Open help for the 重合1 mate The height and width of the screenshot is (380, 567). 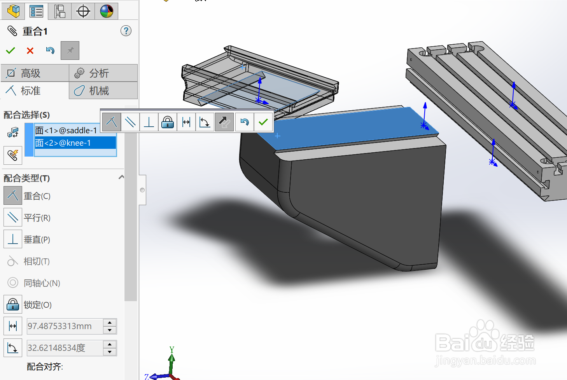click(126, 31)
